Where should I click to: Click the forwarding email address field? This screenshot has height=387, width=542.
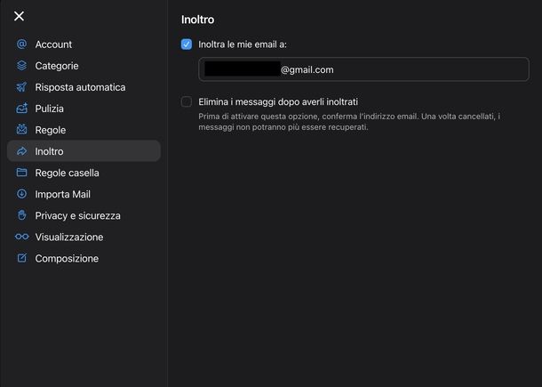coord(363,69)
